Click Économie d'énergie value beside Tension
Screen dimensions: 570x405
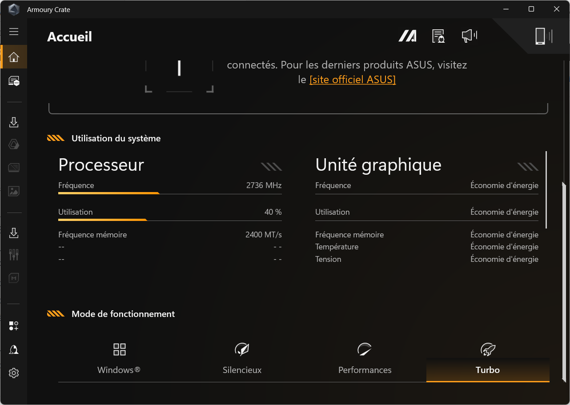[504, 259]
